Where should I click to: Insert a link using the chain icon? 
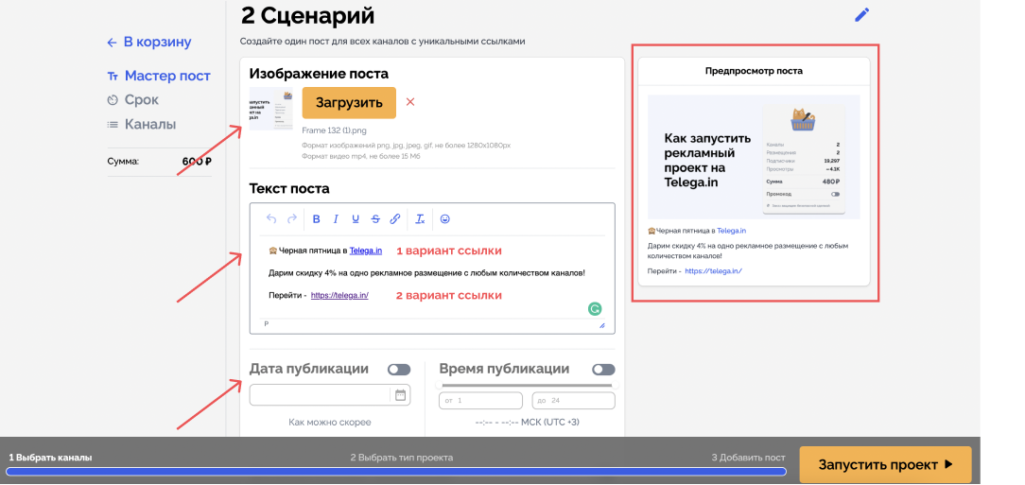click(x=395, y=219)
